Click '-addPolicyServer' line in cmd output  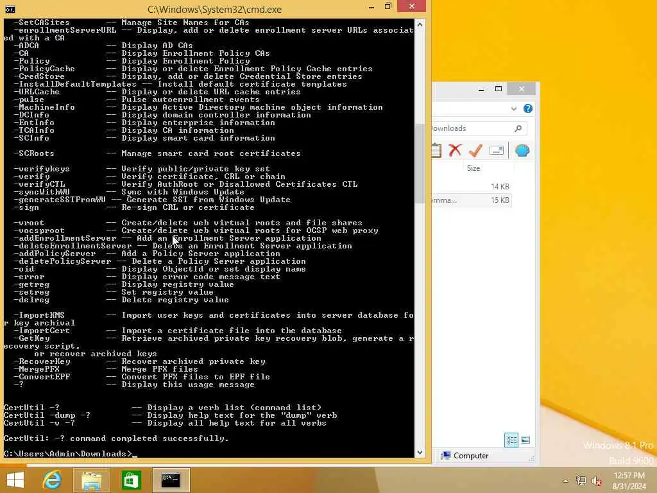point(147,253)
